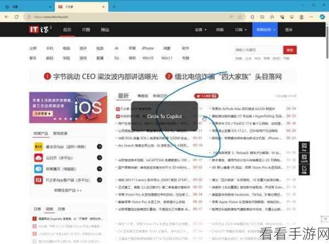Click the site info icon in address bar
Screen dimensions: 329x244
tap(29, 17)
